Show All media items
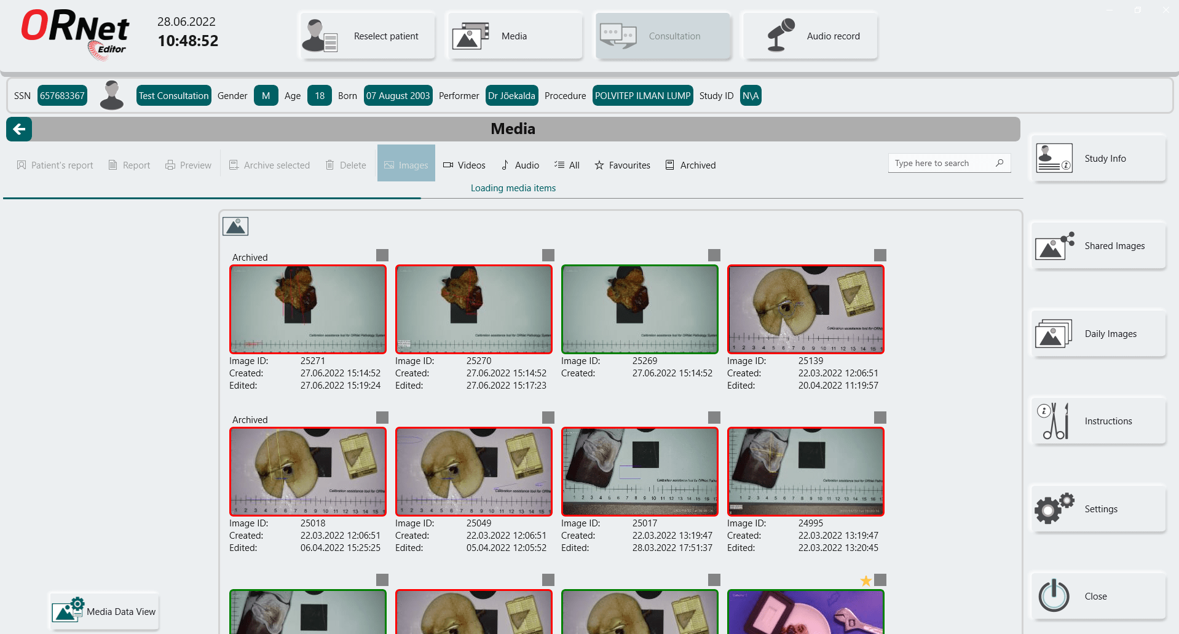The width and height of the screenshot is (1179, 634). (567, 165)
